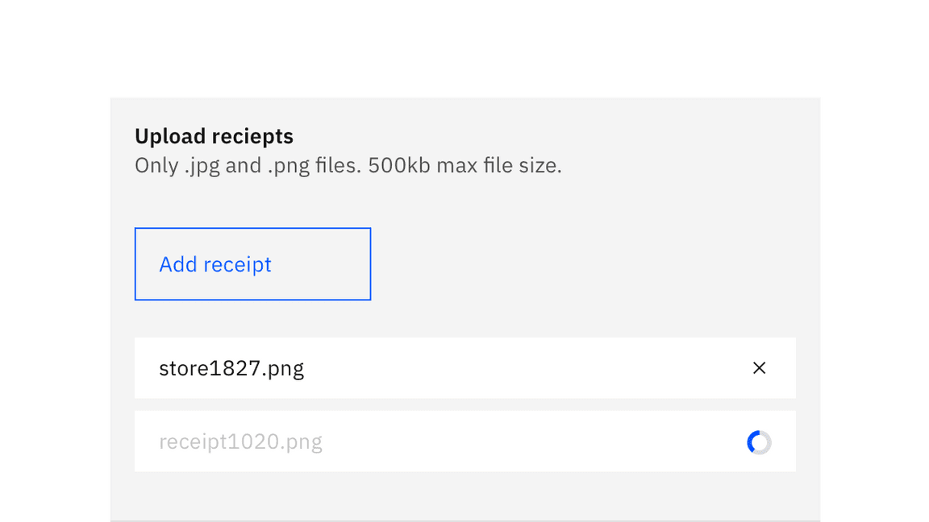Click the file size restriction description text
929x522 pixels.
[348, 165]
